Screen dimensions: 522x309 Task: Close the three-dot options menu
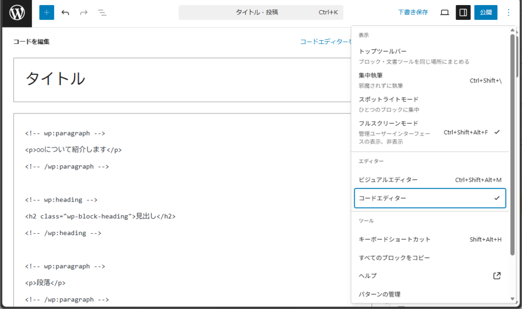click(x=508, y=12)
